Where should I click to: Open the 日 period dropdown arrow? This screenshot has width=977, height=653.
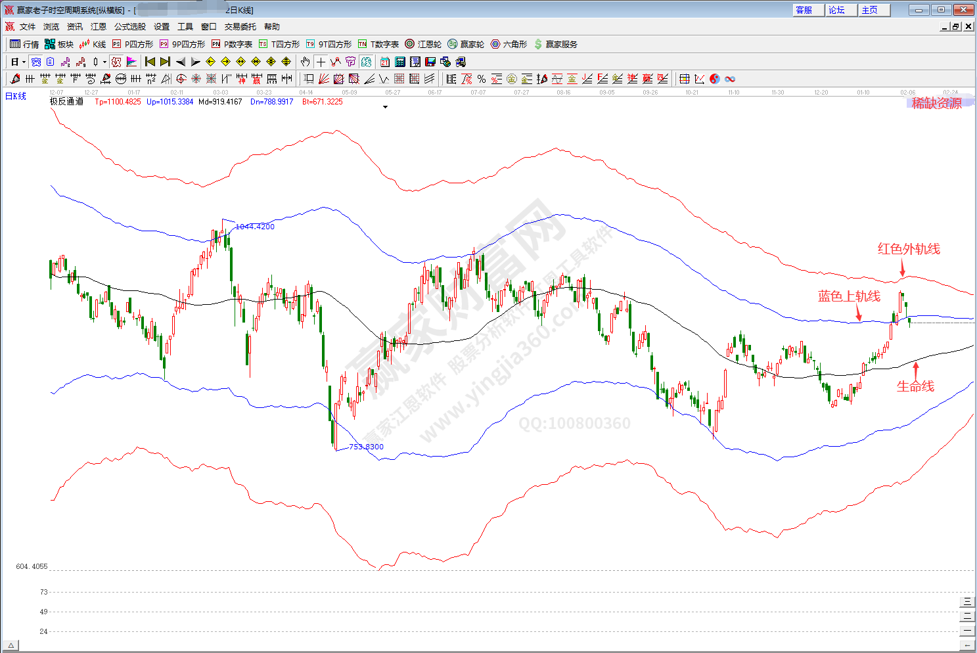point(24,62)
